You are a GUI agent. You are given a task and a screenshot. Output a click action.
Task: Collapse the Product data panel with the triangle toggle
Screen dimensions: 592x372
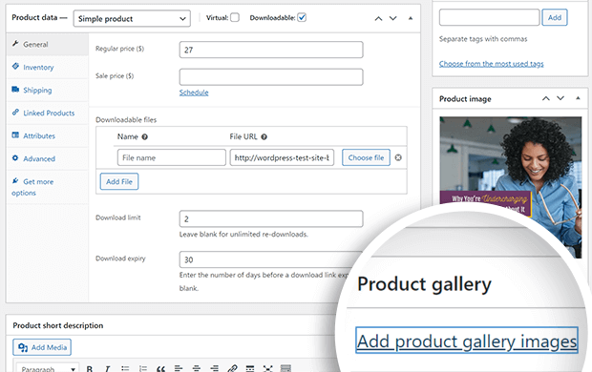(x=411, y=18)
